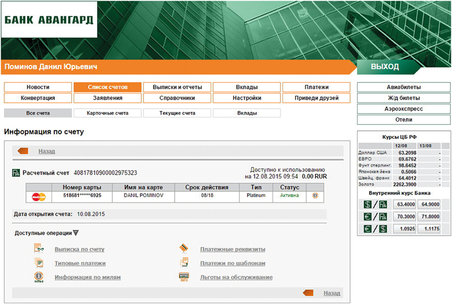This screenshot has height=305, width=452.
Task: Click the bottom Назад link
Action: tap(332, 293)
